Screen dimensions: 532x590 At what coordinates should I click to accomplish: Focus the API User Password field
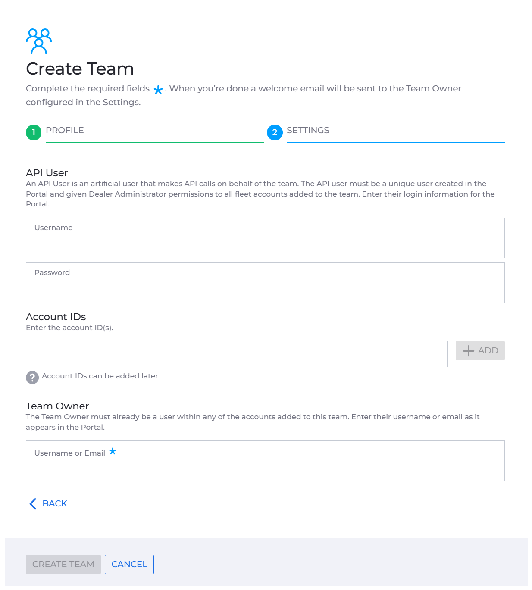tap(265, 283)
